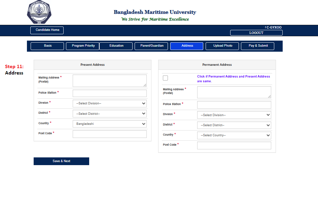The width and height of the screenshot is (318, 197).
Task: Expand Permanent Address District dropdown
Action: tap(234, 125)
